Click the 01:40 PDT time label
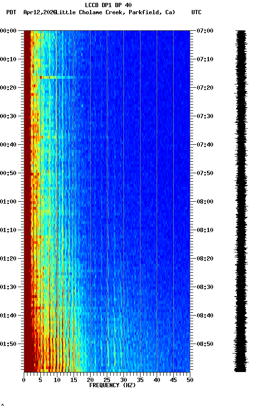 click(8, 316)
